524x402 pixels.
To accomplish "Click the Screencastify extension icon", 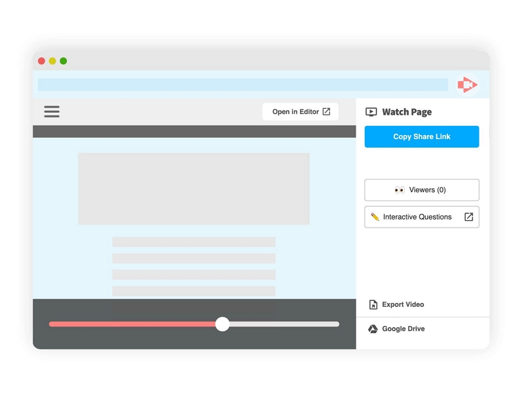I will (467, 85).
